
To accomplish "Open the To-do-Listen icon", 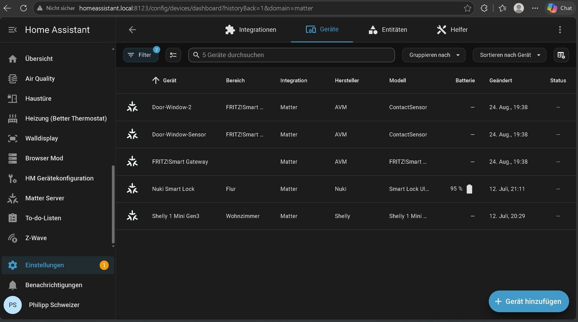I will pyautogui.click(x=13, y=218).
